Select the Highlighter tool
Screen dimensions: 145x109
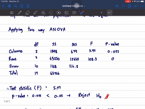pyautogui.click(x=35, y=13)
